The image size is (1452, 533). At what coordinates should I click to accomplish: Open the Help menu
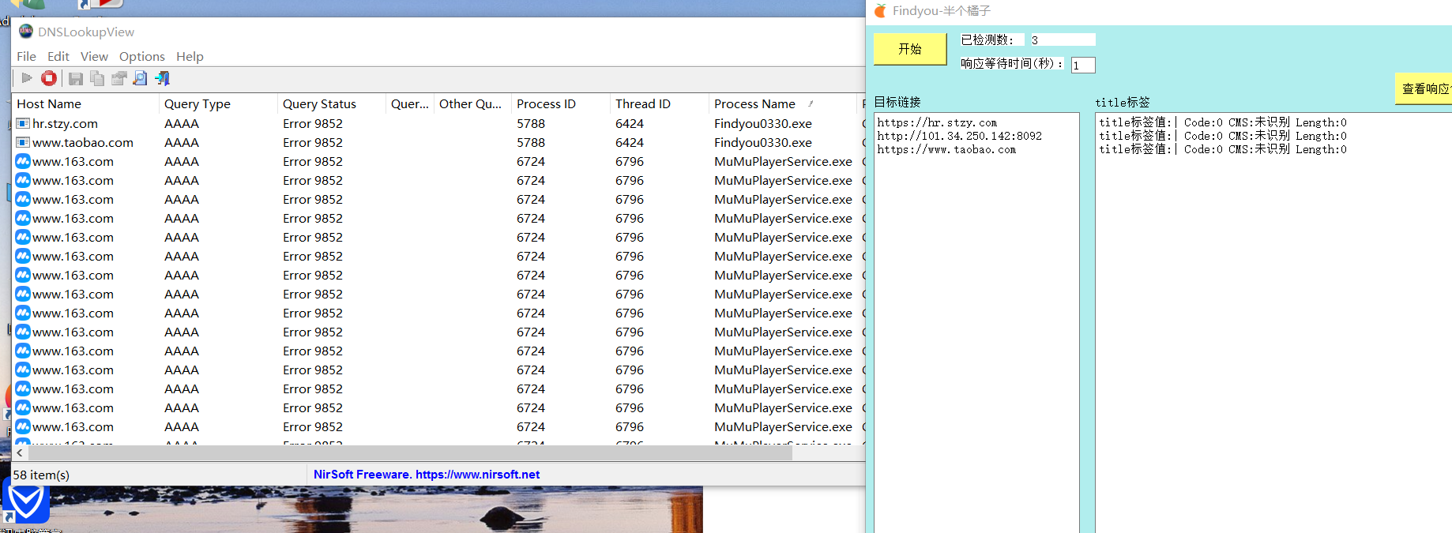[x=190, y=57]
